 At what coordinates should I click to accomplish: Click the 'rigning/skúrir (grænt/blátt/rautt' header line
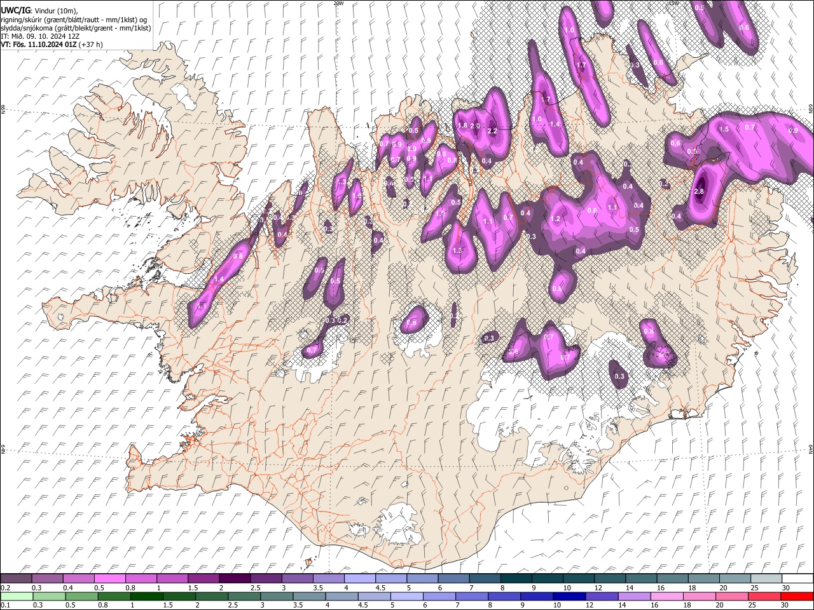click(74, 20)
